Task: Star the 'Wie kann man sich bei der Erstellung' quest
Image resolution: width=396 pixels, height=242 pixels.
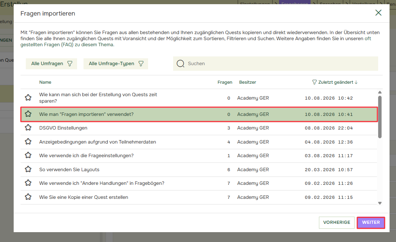Action: coord(28,97)
